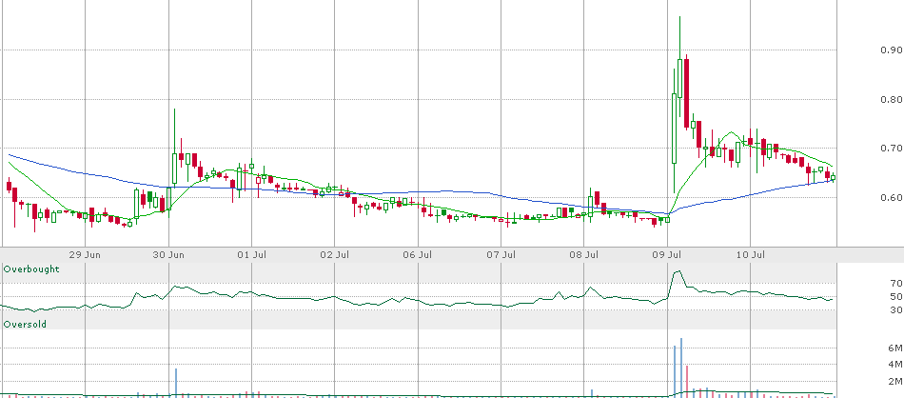Click the 06 Jul date label
904x398 pixels.
pos(418,254)
